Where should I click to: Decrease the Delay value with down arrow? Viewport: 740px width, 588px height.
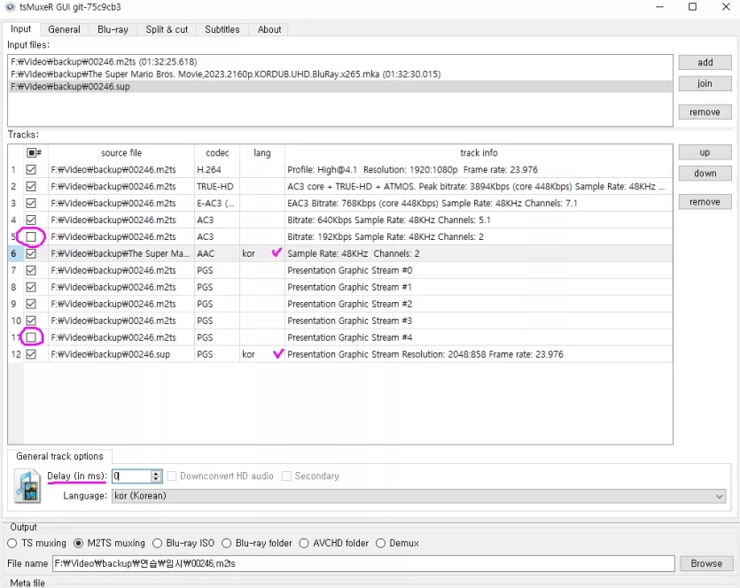(156, 479)
